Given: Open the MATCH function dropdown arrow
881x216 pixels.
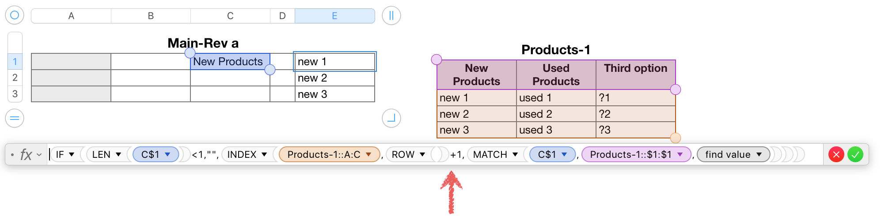Looking at the screenshot, I should (515, 155).
